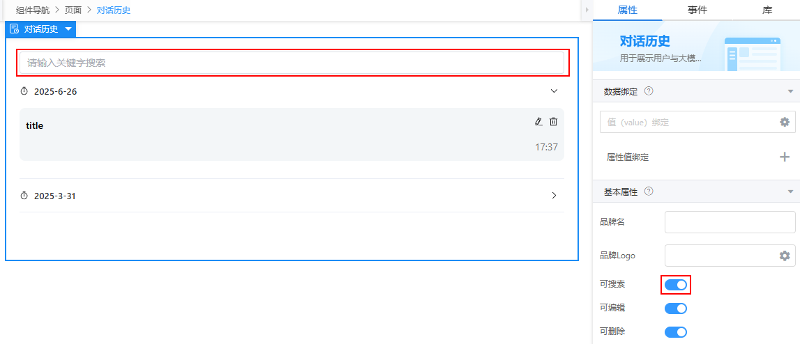This screenshot has height=344, width=800.
Task: Click the 对话历史 component icon in blue tag
Action: [x=14, y=29]
